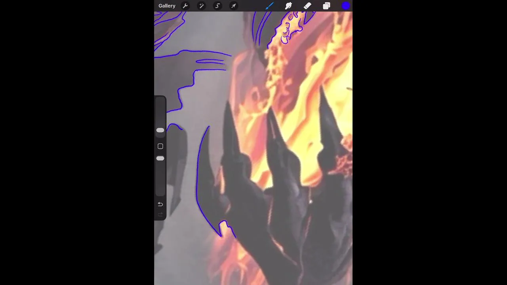Undo the last stroke
The width and height of the screenshot is (507, 285).
coord(160,204)
